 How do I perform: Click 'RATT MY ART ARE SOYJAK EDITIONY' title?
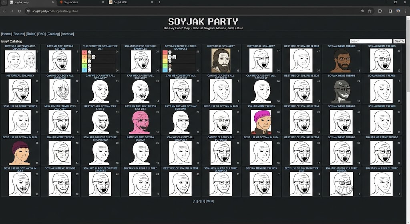pos(181,107)
